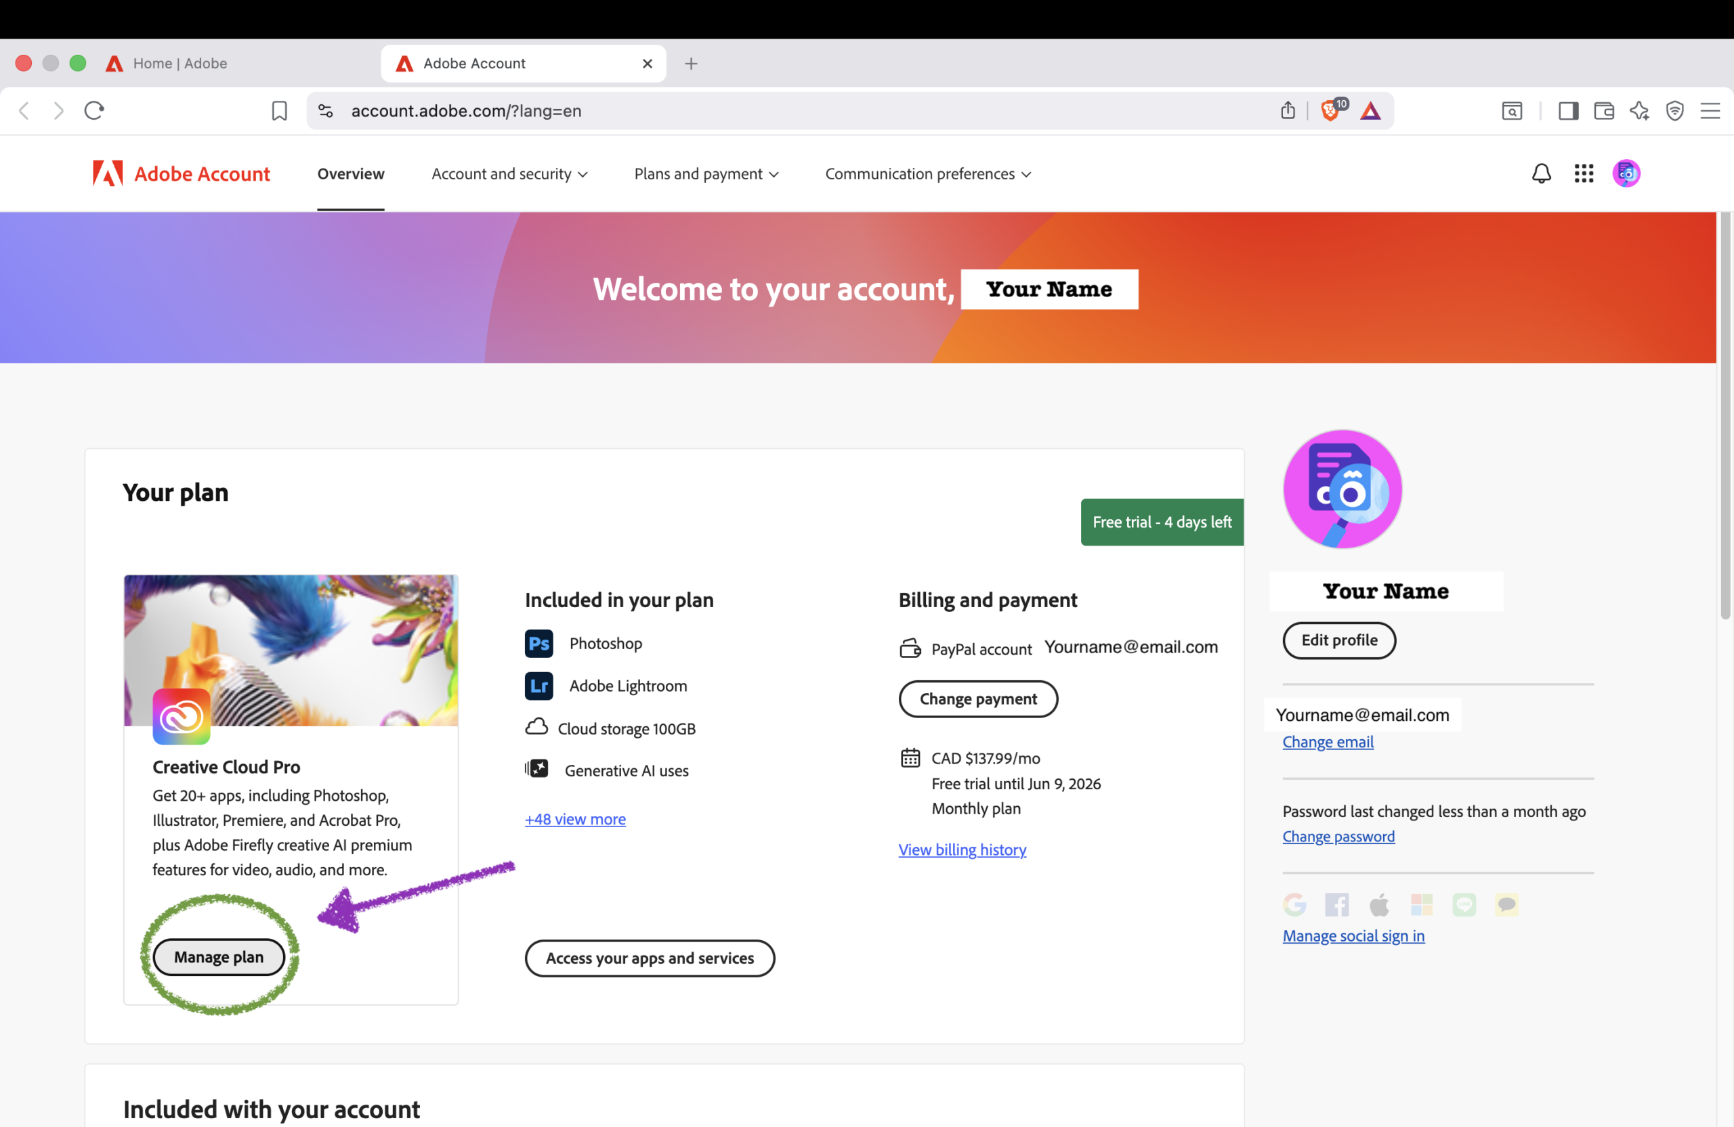Click the Creative Cloud Pro title
The width and height of the screenshot is (1734, 1127).
click(226, 767)
